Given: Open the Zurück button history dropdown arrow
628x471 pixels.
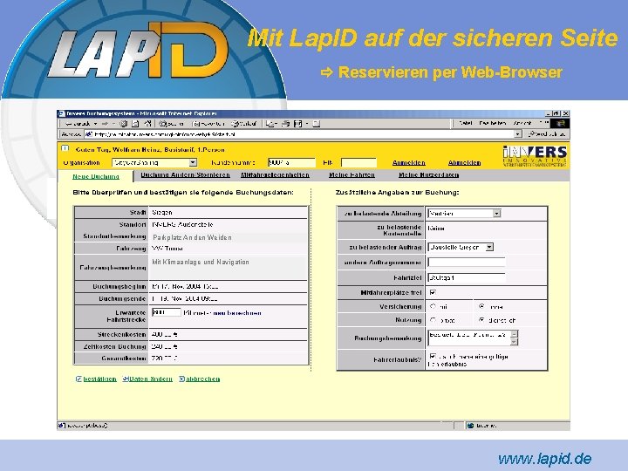Looking at the screenshot, I should coord(96,124).
